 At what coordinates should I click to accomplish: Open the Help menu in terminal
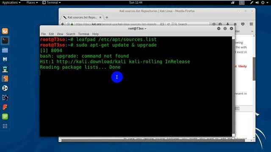pos(95,34)
